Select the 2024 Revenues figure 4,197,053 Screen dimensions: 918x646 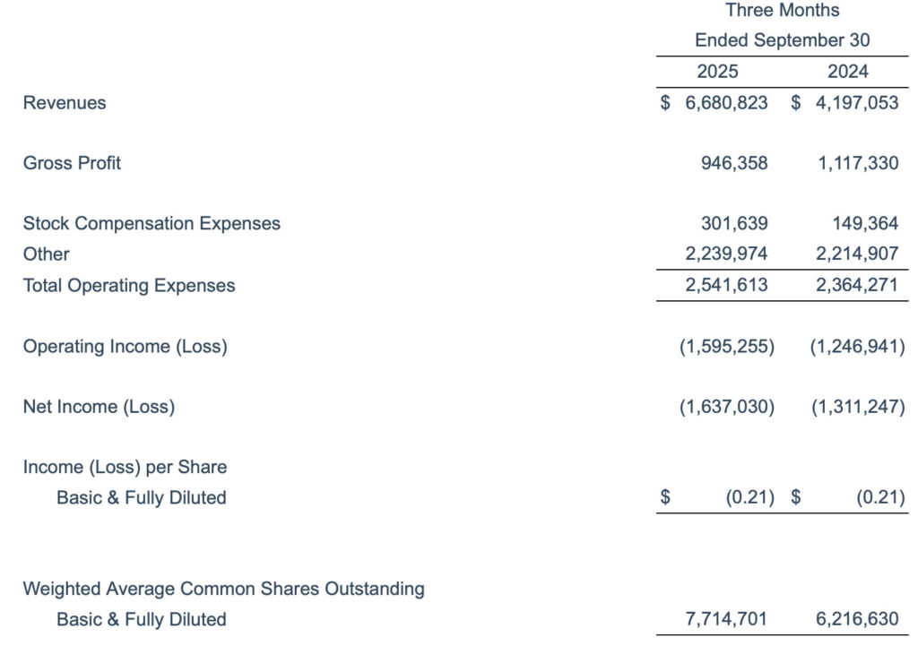tap(856, 103)
